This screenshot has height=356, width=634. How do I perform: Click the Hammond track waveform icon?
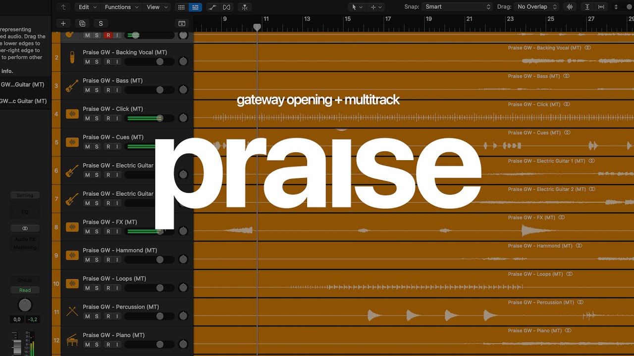coord(72,256)
